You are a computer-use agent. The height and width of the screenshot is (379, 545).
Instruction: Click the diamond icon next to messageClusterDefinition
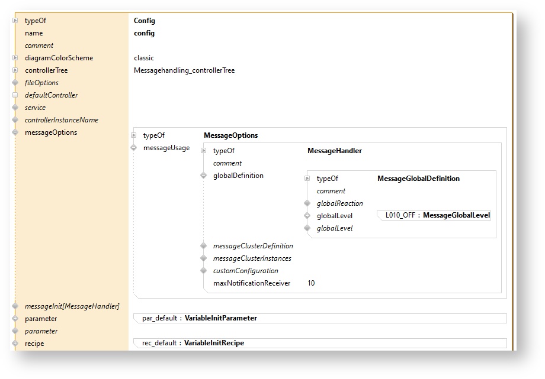(203, 246)
